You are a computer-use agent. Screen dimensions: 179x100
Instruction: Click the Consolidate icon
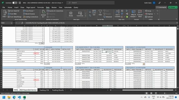tap(127, 11)
